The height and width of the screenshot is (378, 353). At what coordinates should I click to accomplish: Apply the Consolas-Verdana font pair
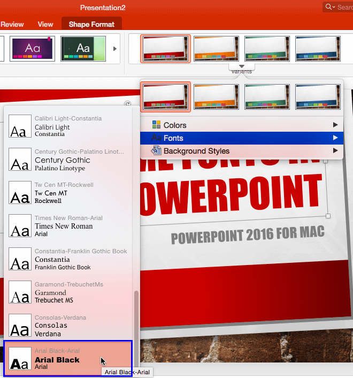68,325
